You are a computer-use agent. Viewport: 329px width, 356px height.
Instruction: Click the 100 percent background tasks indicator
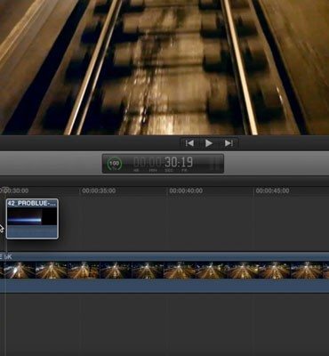click(114, 163)
